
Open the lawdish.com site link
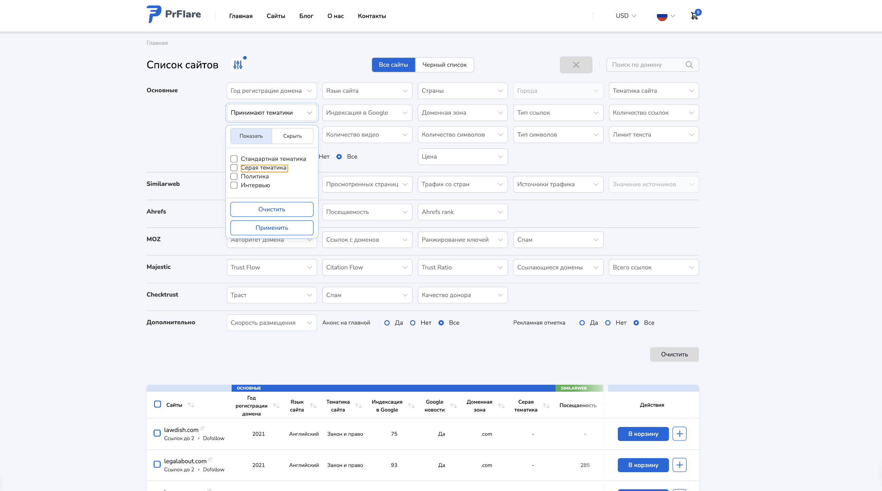(181, 430)
